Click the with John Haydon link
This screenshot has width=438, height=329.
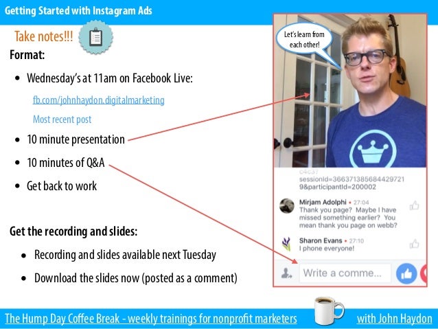click(395, 319)
